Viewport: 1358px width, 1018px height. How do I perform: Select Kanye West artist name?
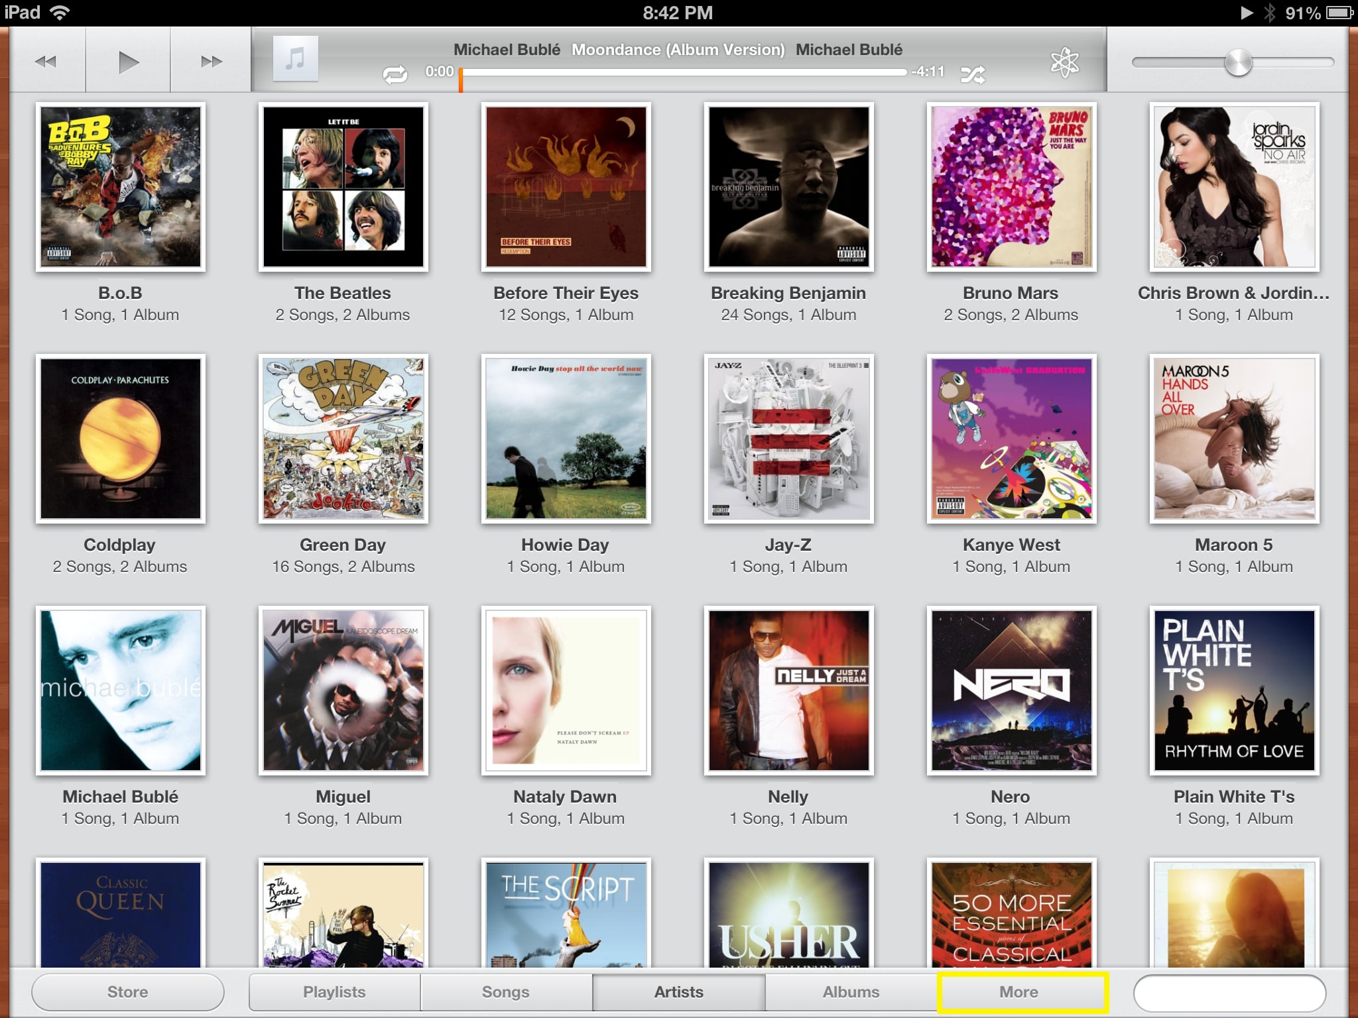coord(1011,545)
